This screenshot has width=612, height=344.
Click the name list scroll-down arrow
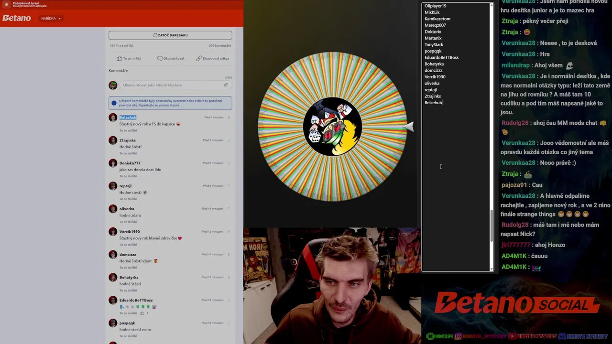tap(492, 269)
